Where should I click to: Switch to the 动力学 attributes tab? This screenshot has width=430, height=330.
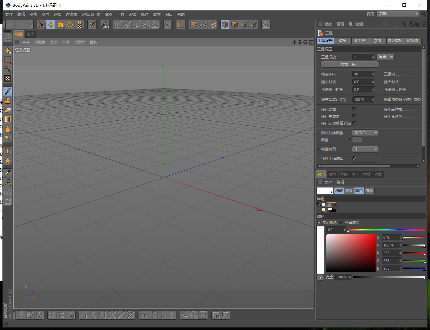(360, 41)
